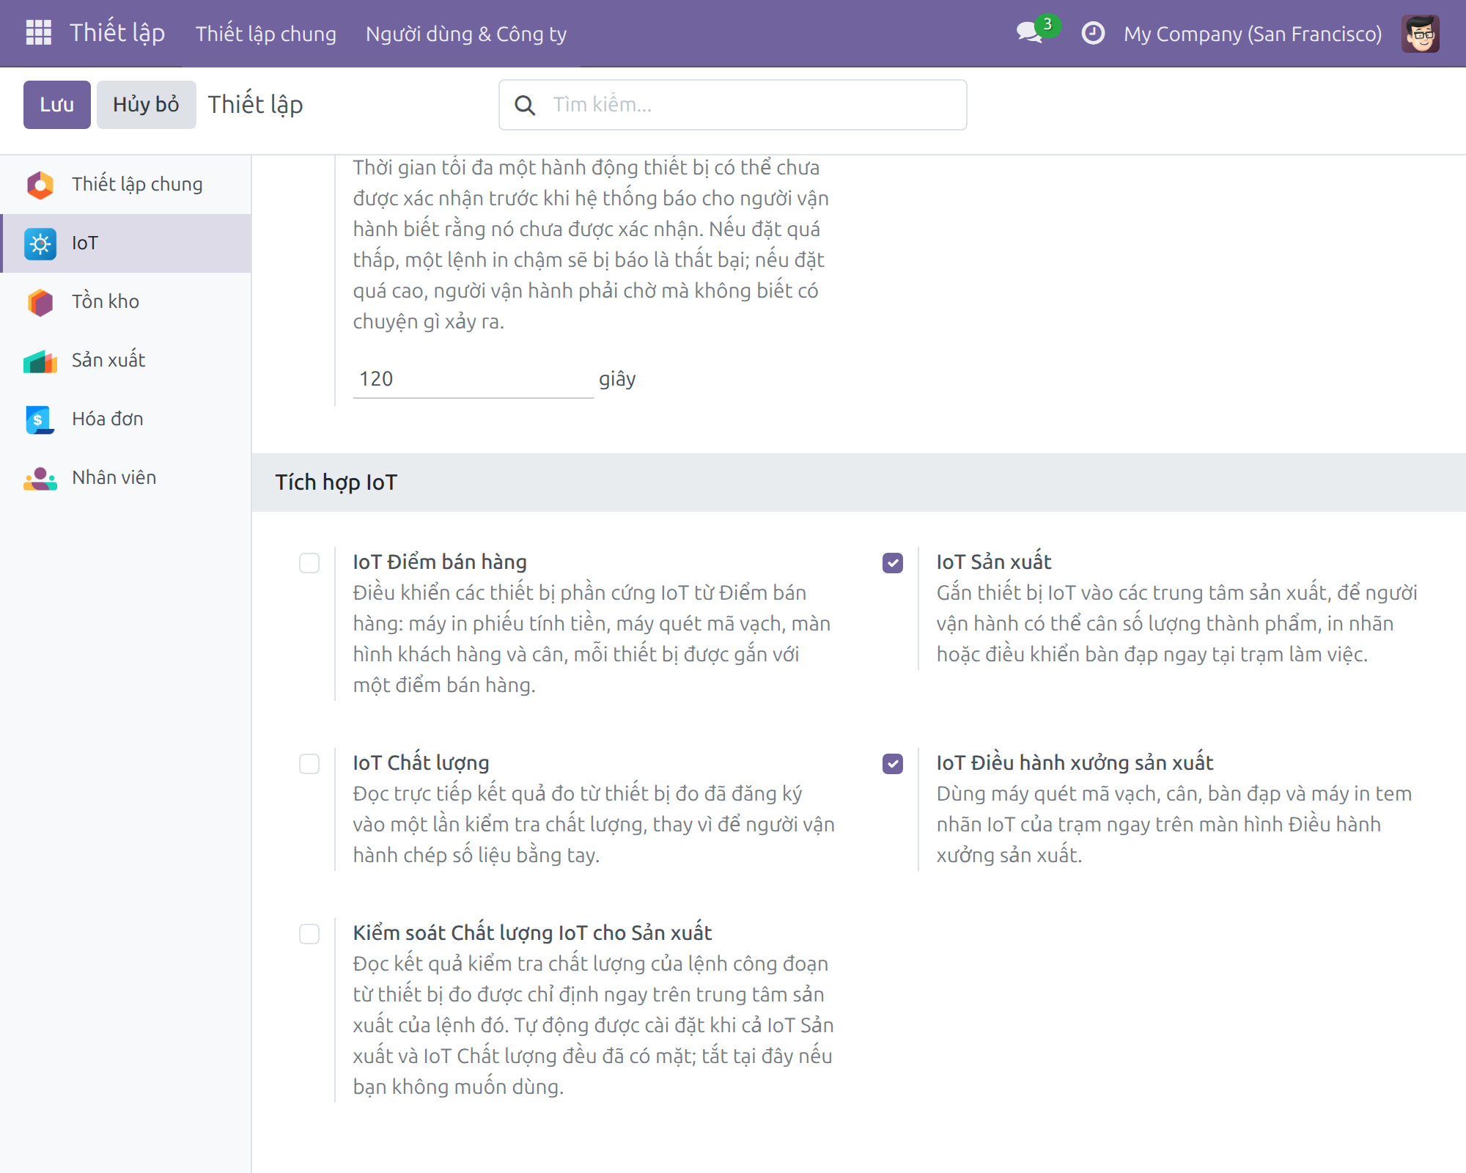Open the conversations chat bubble icon
1466x1173 pixels.
tap(1030, 33)
